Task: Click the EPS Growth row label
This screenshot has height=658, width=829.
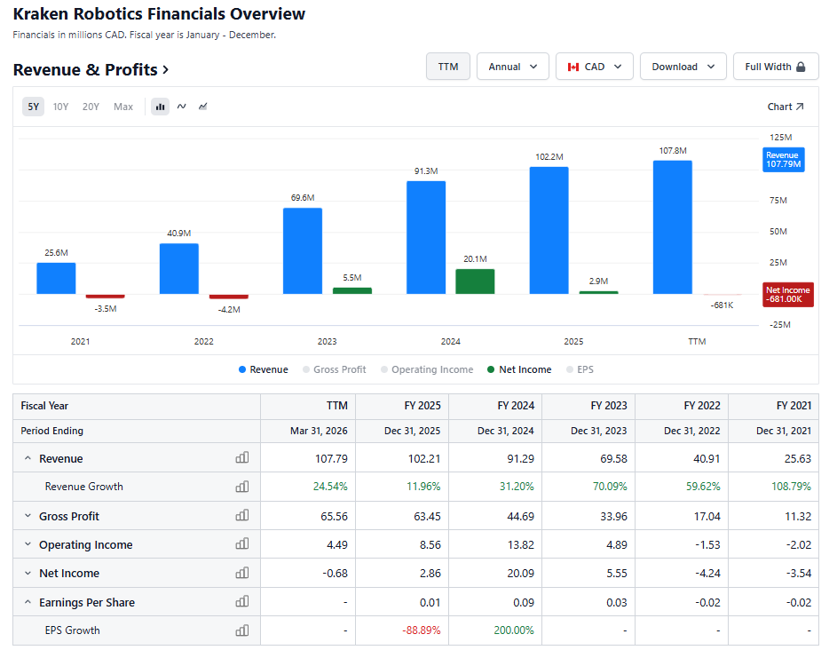Action: 72,630
